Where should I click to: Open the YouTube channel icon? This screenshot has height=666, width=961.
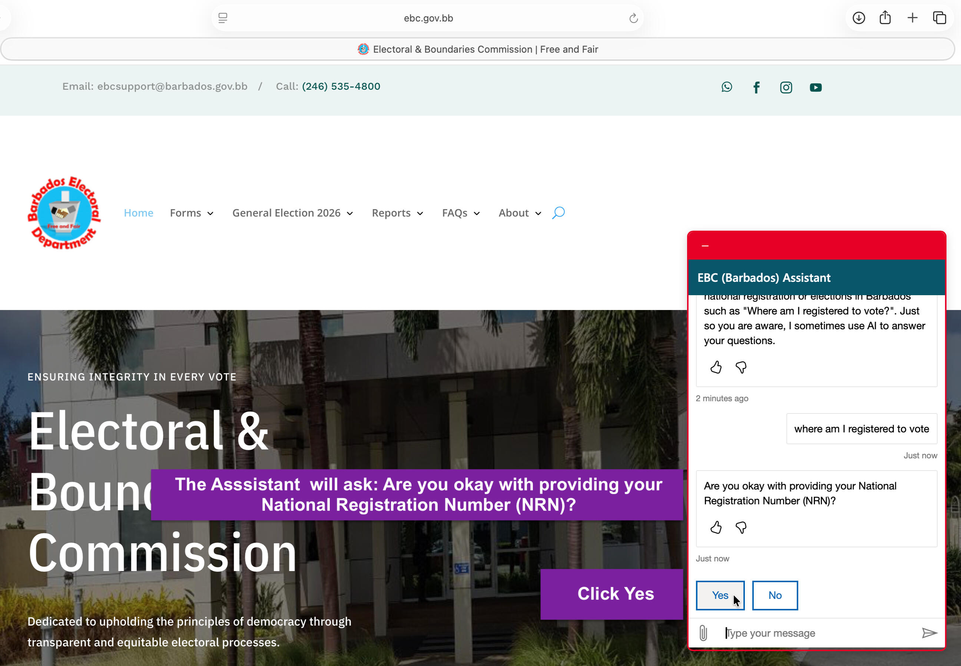[815, 87]
